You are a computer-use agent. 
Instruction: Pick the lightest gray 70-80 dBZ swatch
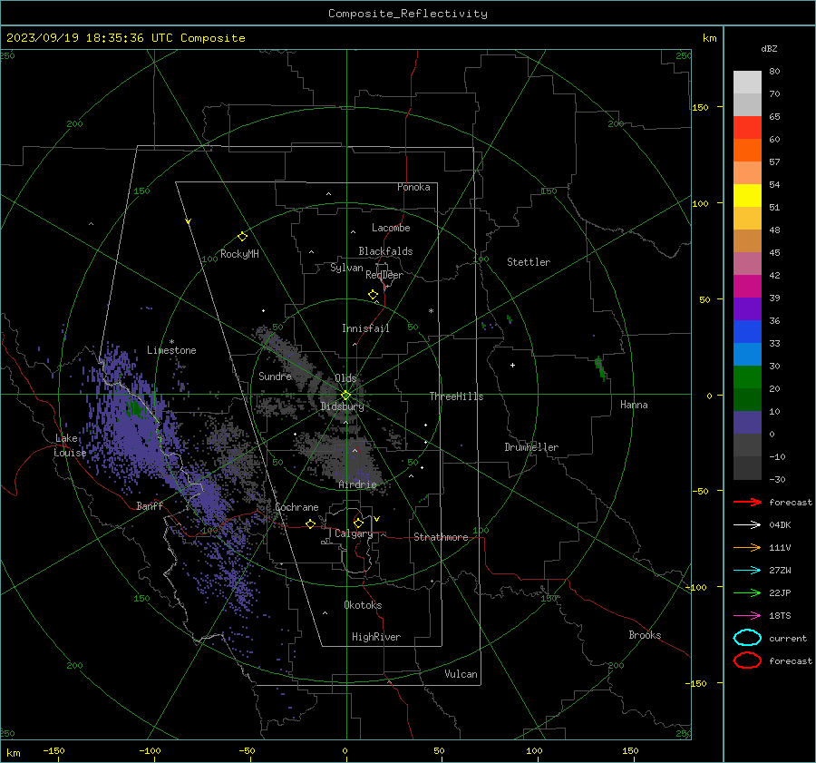(x=747, y=83)
